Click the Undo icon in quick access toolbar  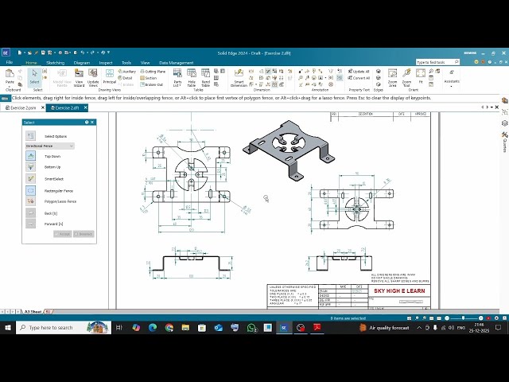(x=83, y=53)
